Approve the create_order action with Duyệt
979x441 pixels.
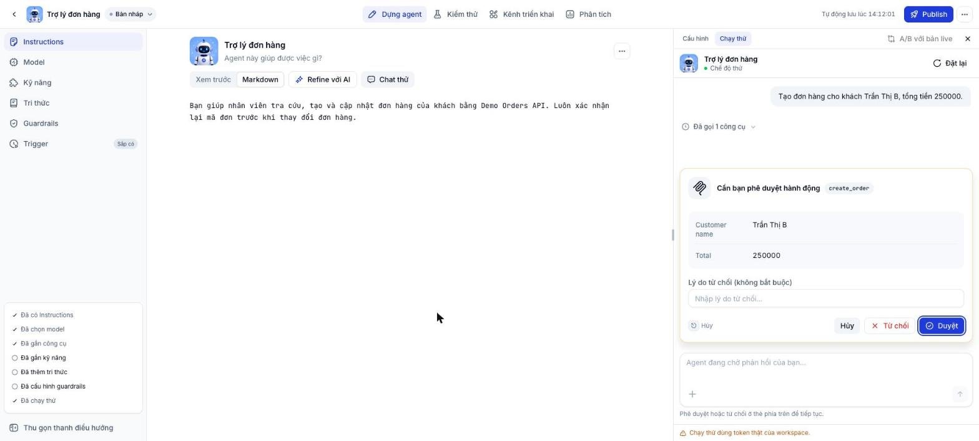(942, 326)
